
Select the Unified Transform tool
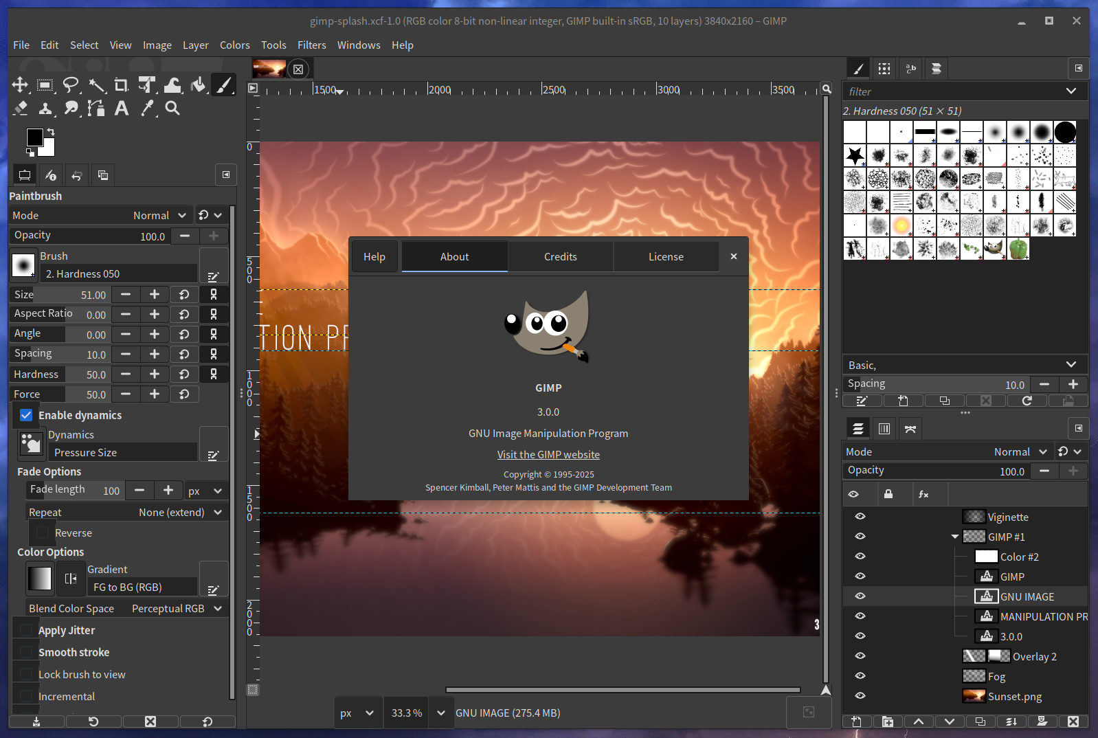pyautogui.click(x=147, y=85)
